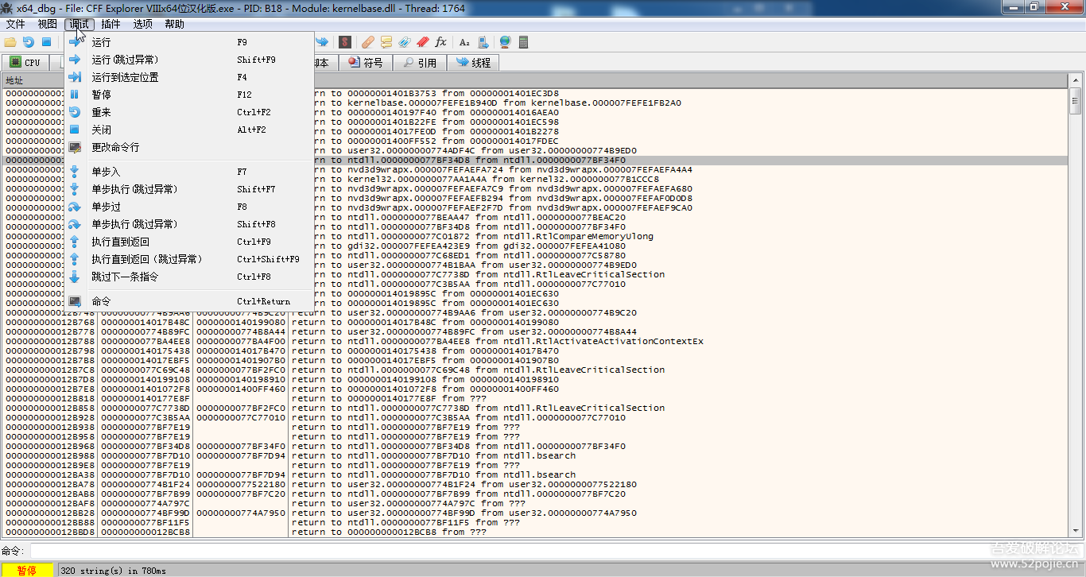Click 更改命令行 in the debug menu
Viewport: 1086px width, 577px height.
pyautogui.click(x=115, y=147)
